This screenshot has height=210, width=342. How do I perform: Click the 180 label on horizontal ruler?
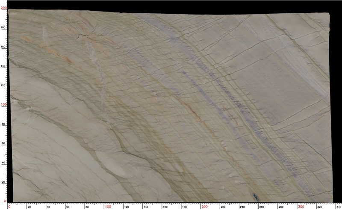pos(184,207)
